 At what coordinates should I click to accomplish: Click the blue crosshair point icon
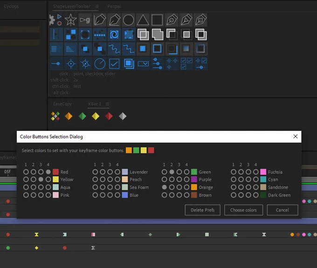(71, 63)
